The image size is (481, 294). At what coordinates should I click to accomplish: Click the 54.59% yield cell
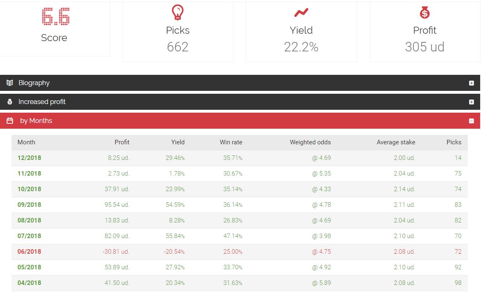coord(175,205)
